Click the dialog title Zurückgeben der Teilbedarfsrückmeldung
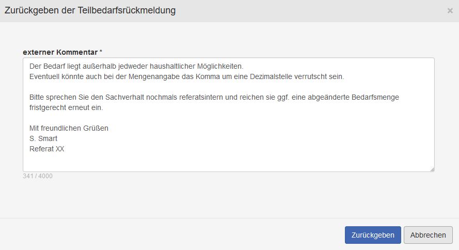459x250 pixels. click(x=90, y=10)
